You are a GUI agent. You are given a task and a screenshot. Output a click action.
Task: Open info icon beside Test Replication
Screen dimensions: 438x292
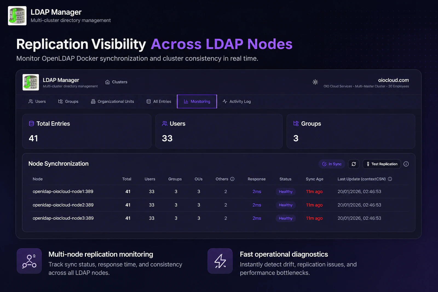pyautogui.click(x=406, y=164)
